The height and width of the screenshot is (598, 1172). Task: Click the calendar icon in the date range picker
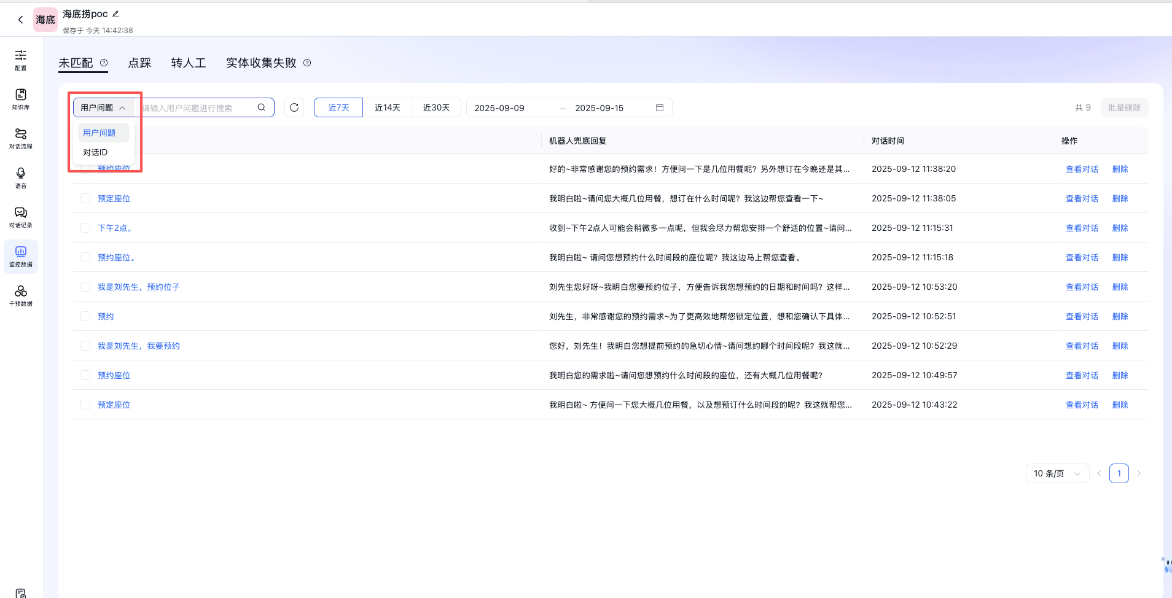pos(660,107)
